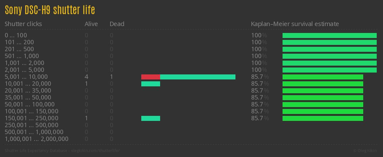
Task: Click the teal alive bar in the 5,001–10,000 row
Action: click(x=197, y=77)
